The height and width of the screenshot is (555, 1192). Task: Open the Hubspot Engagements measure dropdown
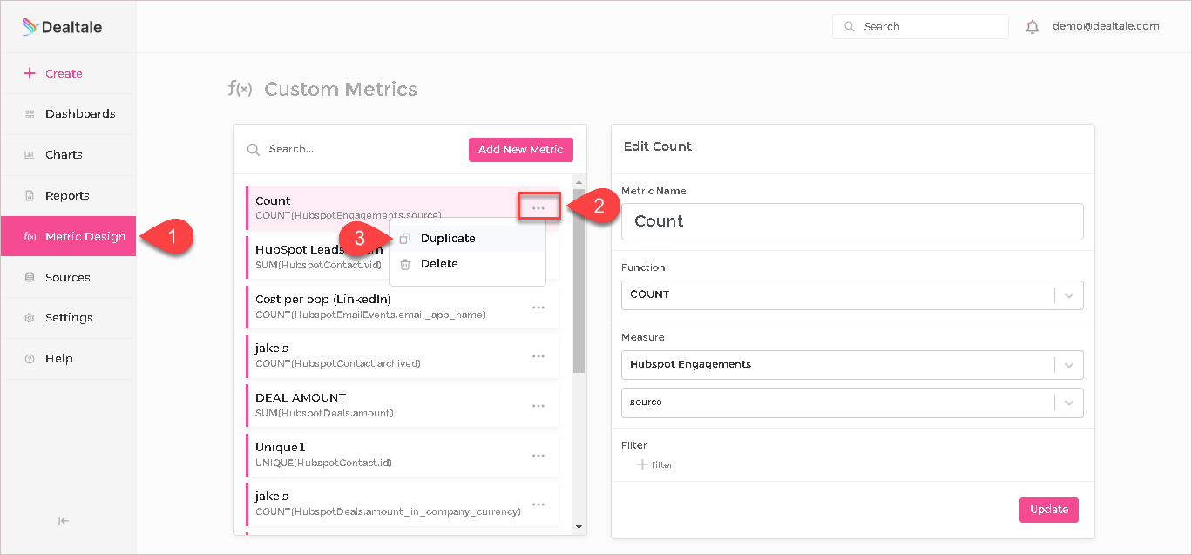coord(852,364)
